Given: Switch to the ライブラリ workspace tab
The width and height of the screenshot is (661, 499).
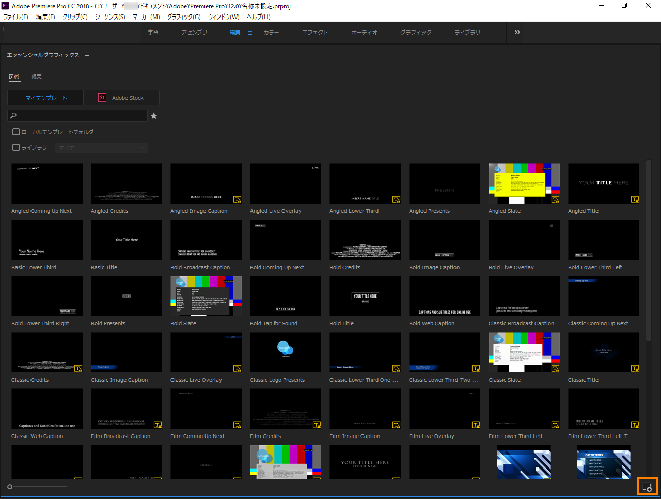Looking at the screenshot, I should 467,32.
